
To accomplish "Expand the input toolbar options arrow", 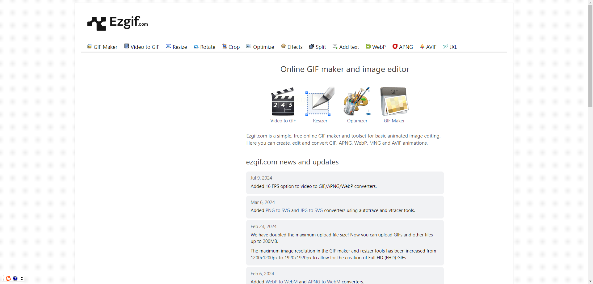I will click(x=22, y=278).
